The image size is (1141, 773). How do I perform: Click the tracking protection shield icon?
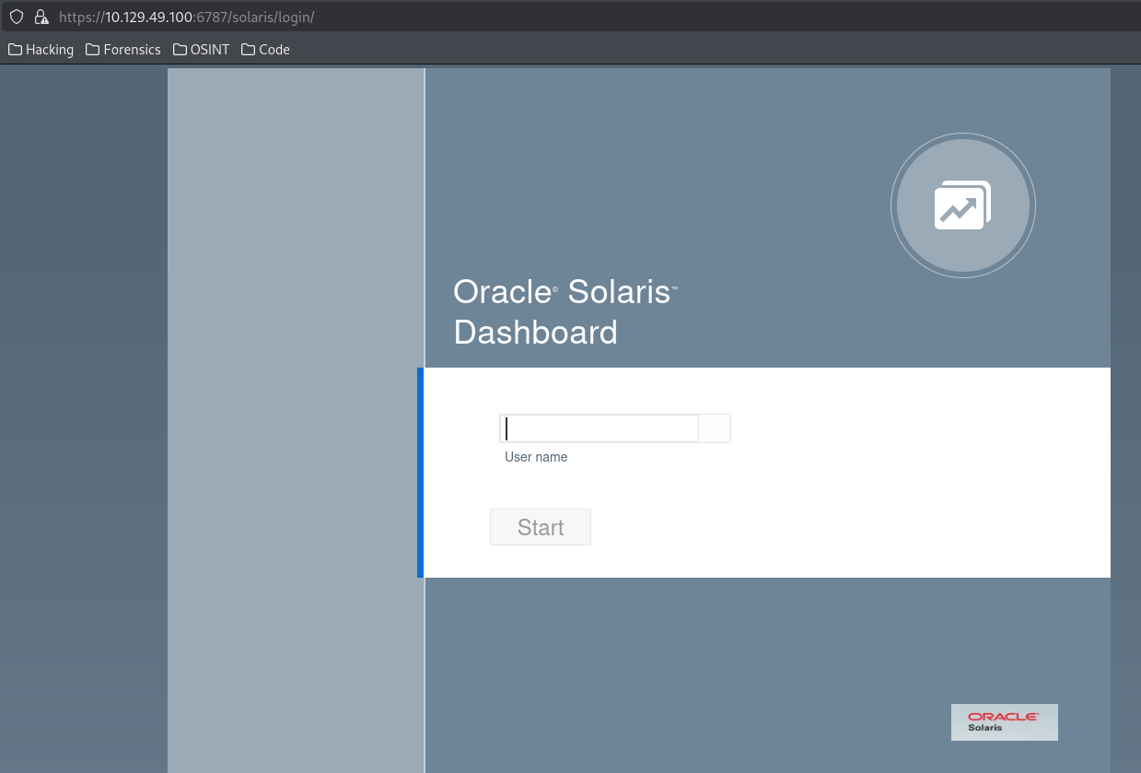(16, 17)
